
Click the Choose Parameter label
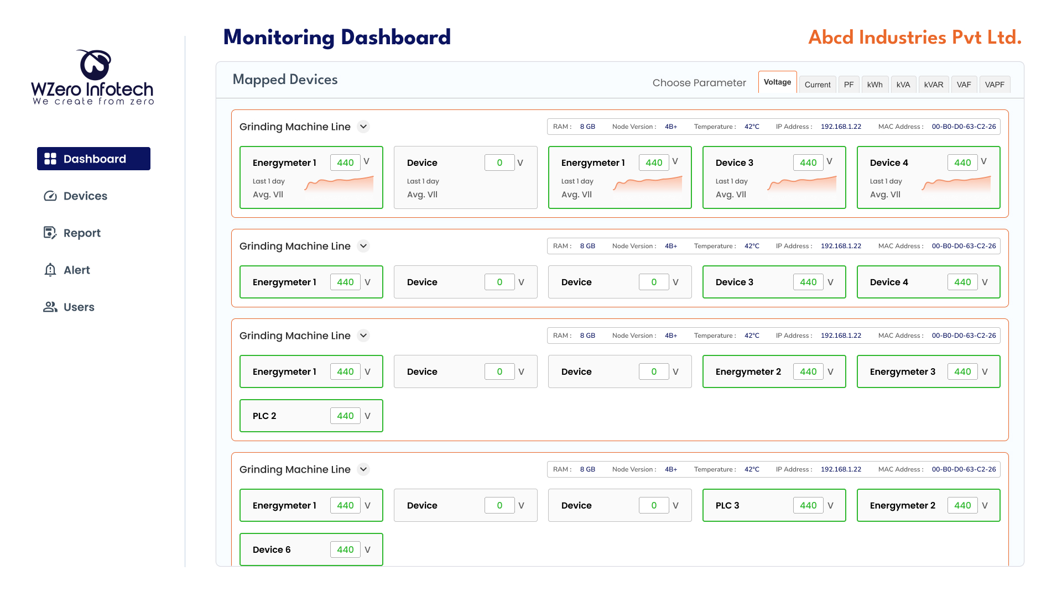[699, 83]
